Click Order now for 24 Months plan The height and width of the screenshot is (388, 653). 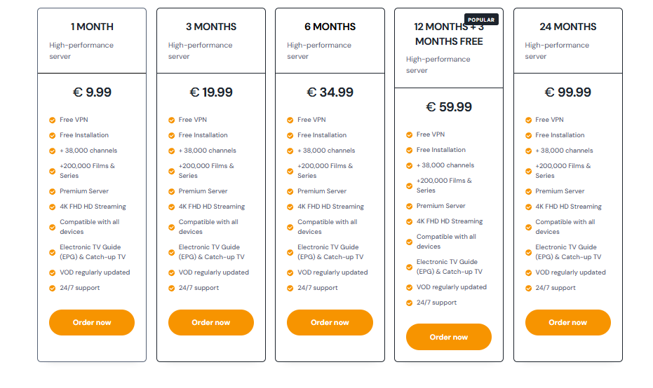(567, 322)
